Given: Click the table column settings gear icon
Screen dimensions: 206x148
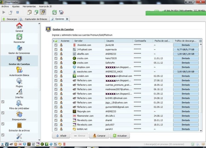Looking at the screenshot, I should 201,41.
